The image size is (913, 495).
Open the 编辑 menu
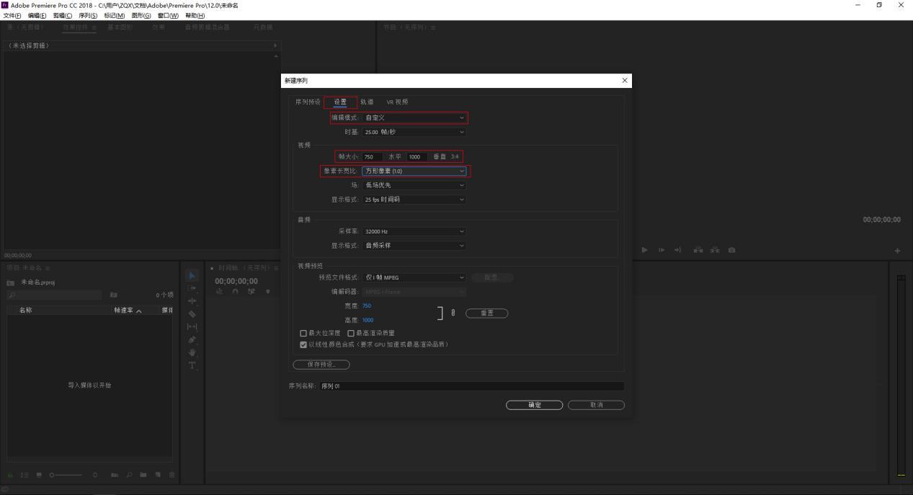37,15
